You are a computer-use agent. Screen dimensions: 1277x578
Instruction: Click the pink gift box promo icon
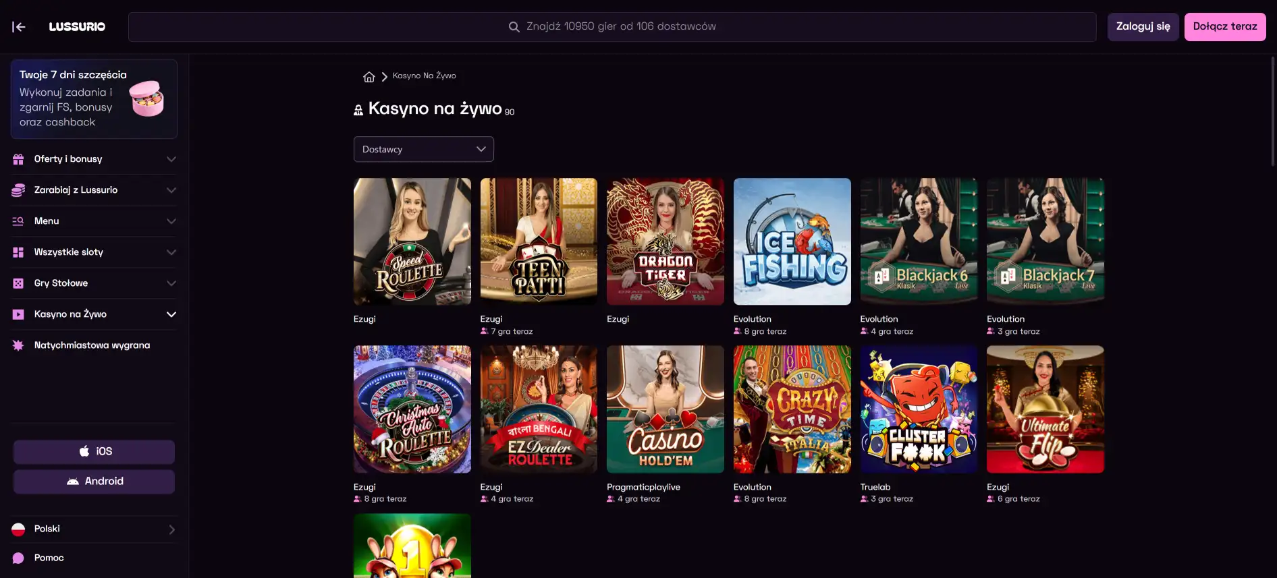(x=146, y=98)
